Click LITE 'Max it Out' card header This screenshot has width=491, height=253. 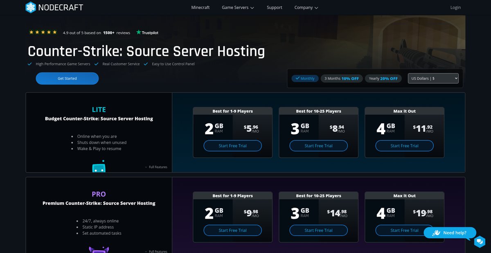(x=405, y=111)
